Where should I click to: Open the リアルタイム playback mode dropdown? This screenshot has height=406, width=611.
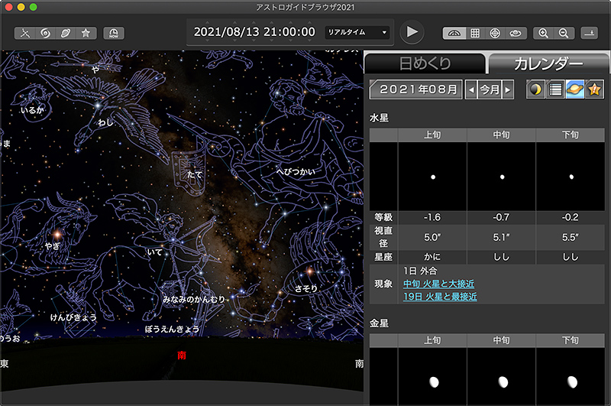click(x=357, y=32)
